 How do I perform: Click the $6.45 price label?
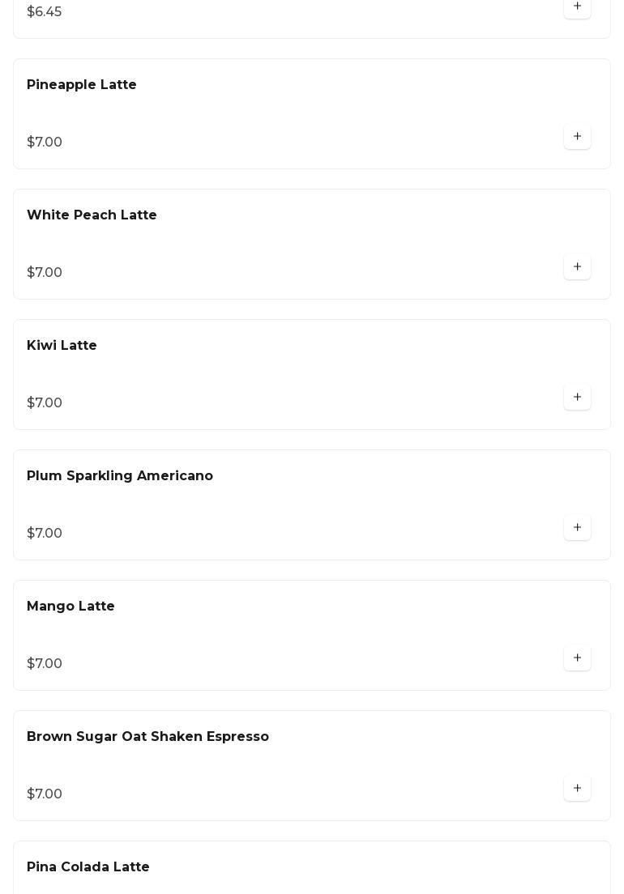click(45, 12)
